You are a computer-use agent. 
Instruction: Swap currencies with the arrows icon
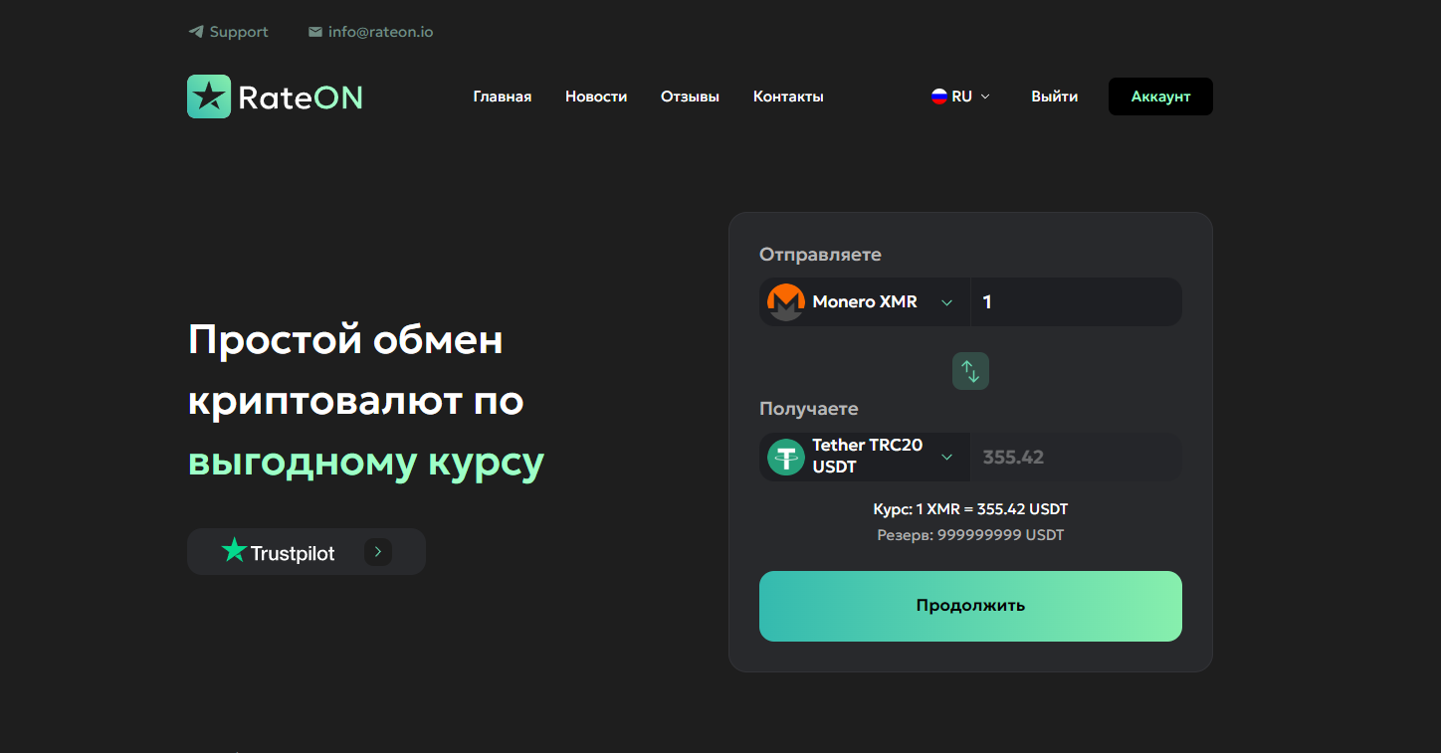pyautogui.click(x=970, y=371)
